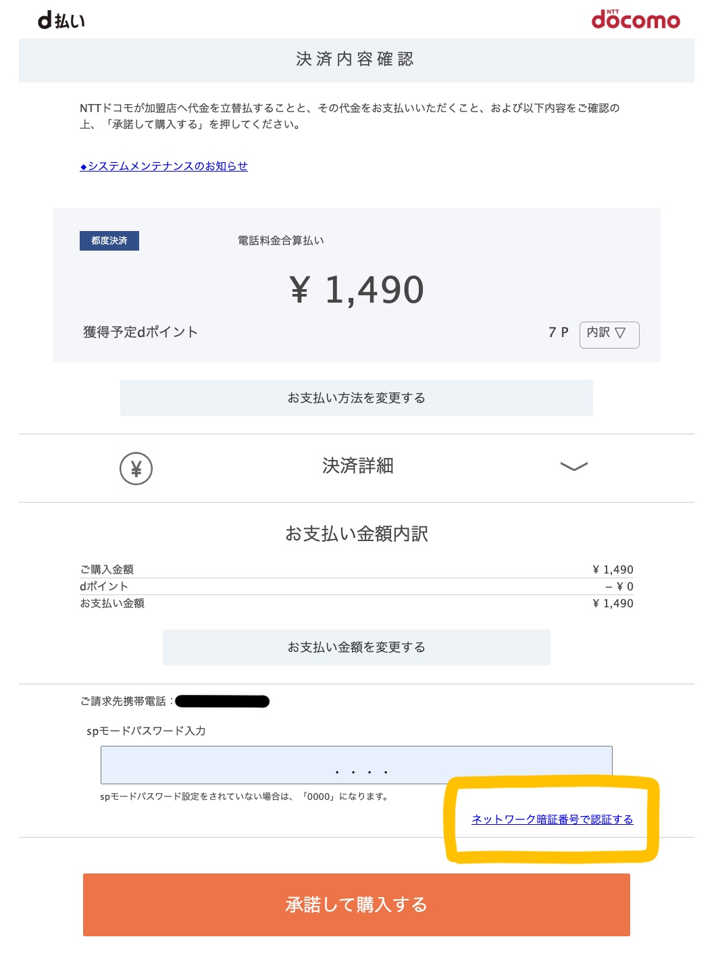Click the 都度決済 badge

[109, 240]
